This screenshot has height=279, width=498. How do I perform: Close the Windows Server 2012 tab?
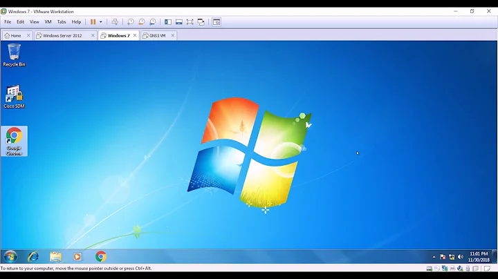point(93,35)
